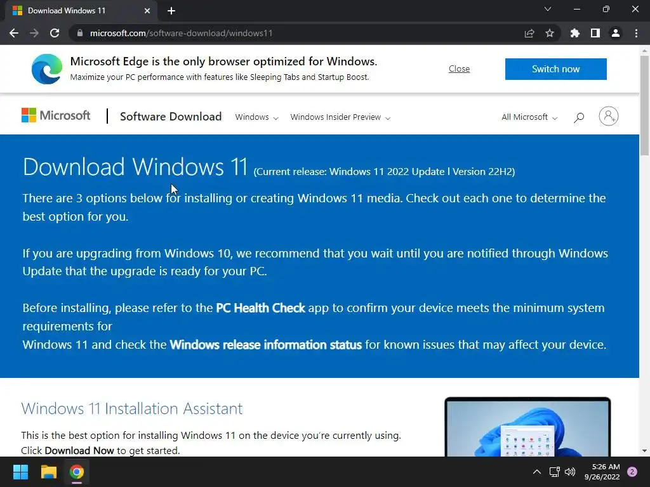The image size is (650, 487).
Task: Open the Chrome profile icon
Action: 616,33
